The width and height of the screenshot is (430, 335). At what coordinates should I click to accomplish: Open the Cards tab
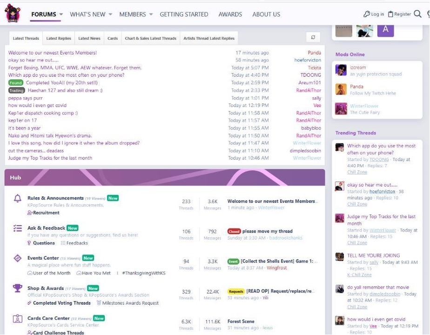113,38
